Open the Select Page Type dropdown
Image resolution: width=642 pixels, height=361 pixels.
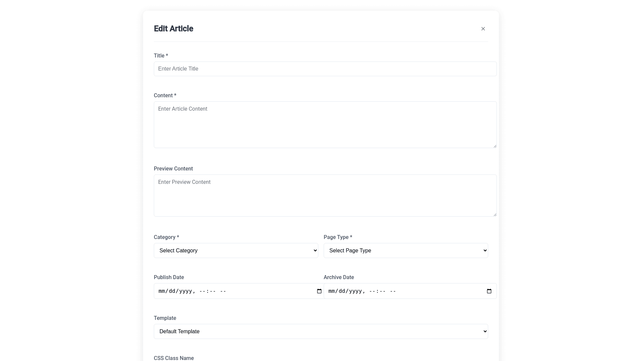(x=406, y=251)
